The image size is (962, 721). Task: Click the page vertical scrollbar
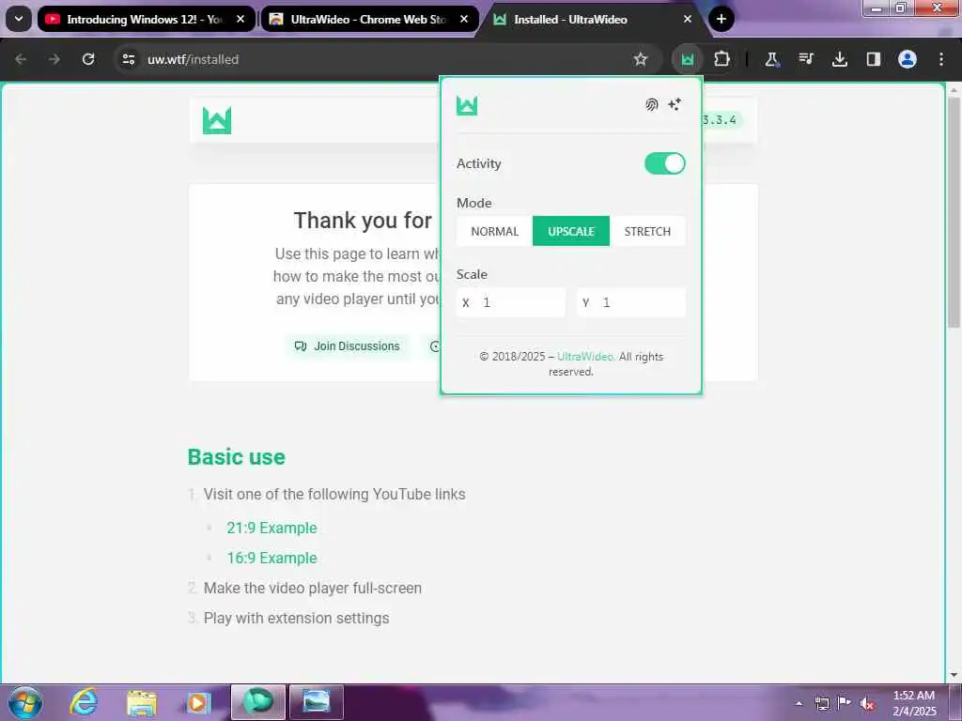(x=954, y=213)
